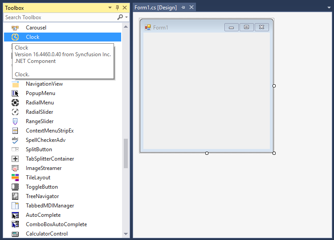Viewport: 334px width, 240px height.
Task: Click the right-middle resize handle of Form1
Action: coord(274,86)
